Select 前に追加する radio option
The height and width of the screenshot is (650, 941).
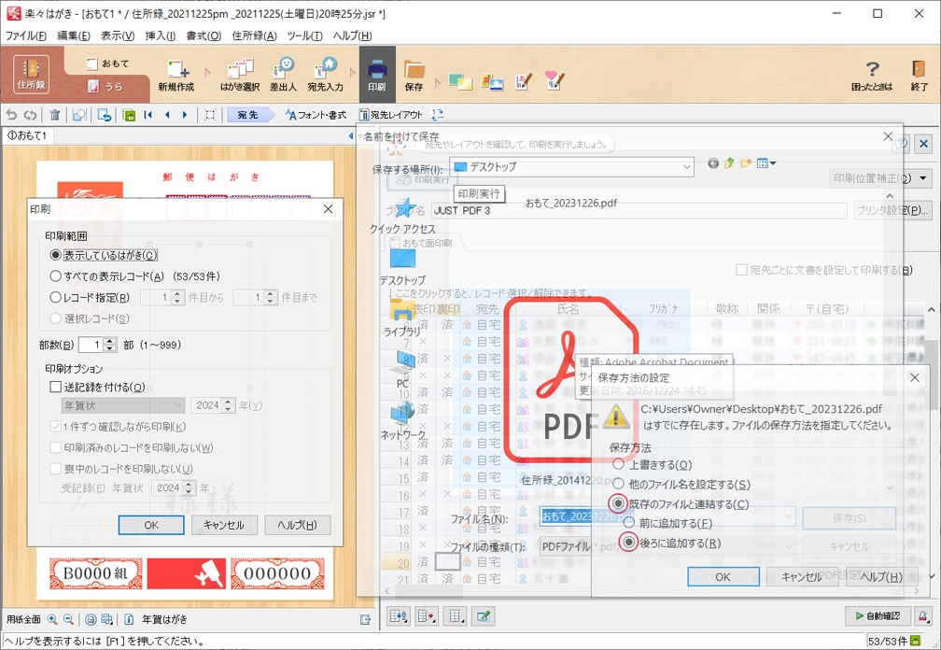630,524
